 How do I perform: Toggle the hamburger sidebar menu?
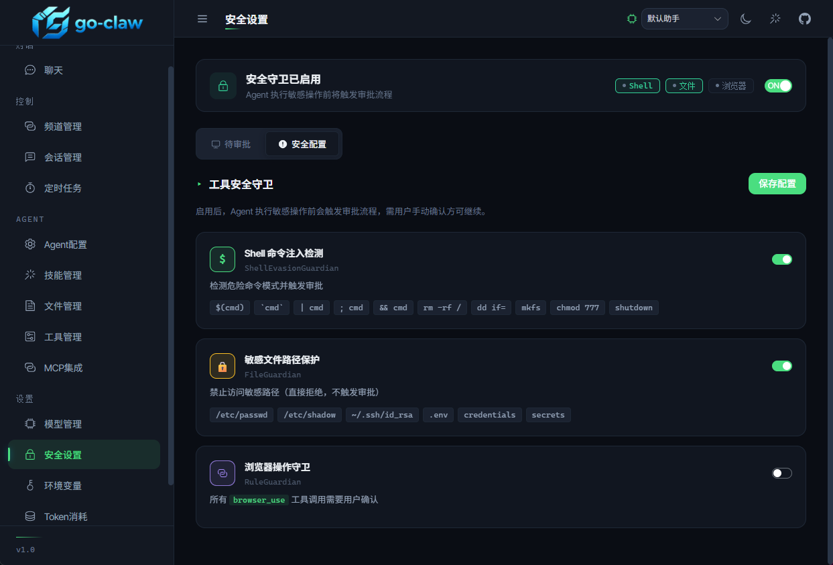pyautogui.click(x=202, y=19)
